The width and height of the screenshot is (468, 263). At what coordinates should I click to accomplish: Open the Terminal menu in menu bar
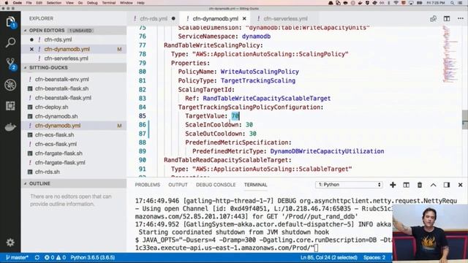pyautogui.click(x=109, y=3)
